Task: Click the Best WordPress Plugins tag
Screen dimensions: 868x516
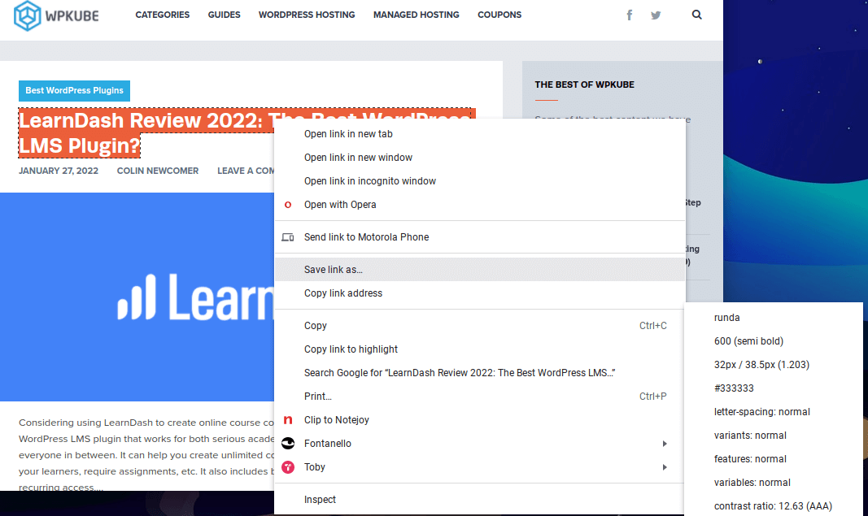Action: [74, 91]
